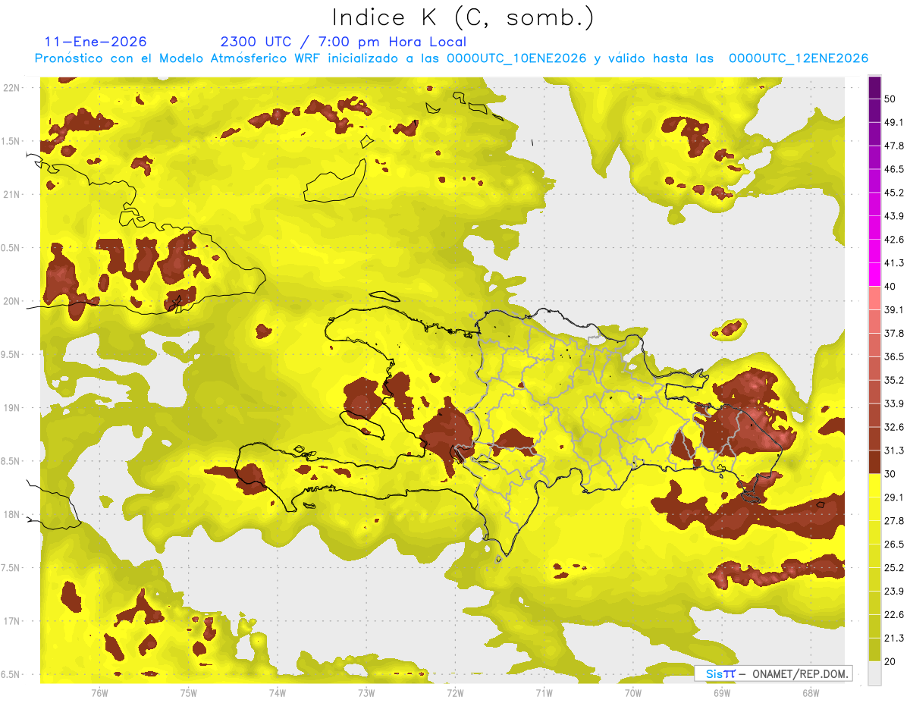Click the colorbar value 42.6
The image size is (910, 703).
point(894,240)
